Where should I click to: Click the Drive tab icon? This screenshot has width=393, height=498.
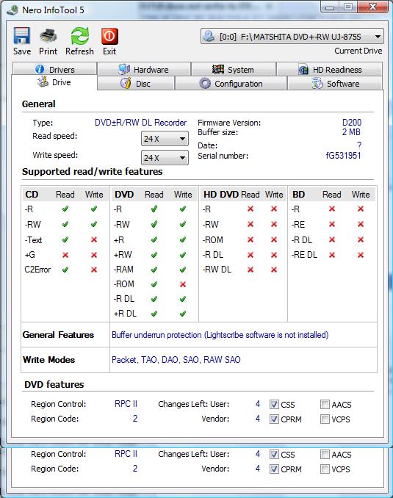pos(43,82)
